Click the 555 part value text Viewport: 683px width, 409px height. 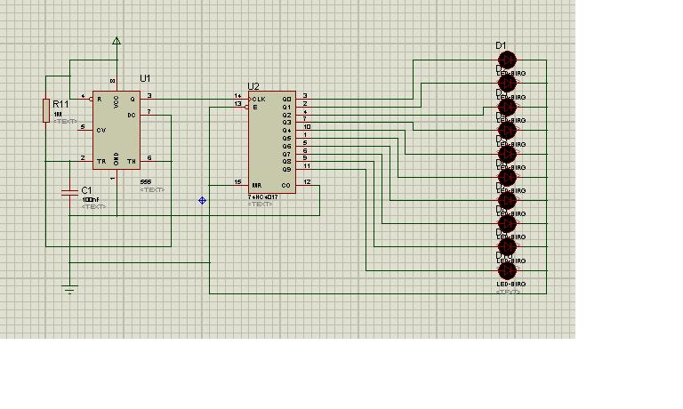click(x=146, y=181)
